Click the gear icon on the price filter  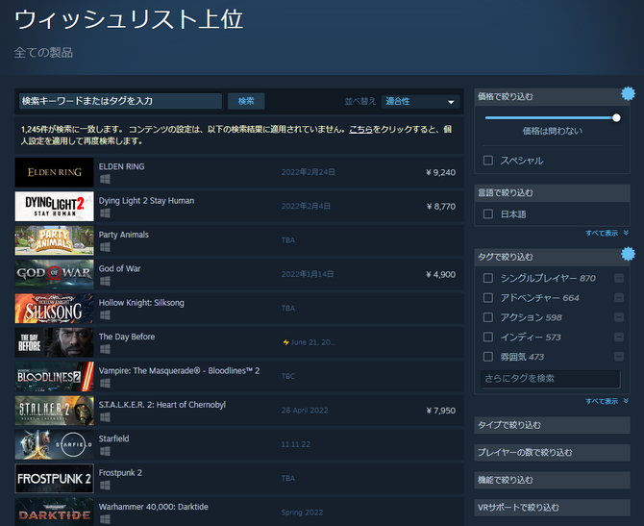pyautogui.click(x=628, y=93)
